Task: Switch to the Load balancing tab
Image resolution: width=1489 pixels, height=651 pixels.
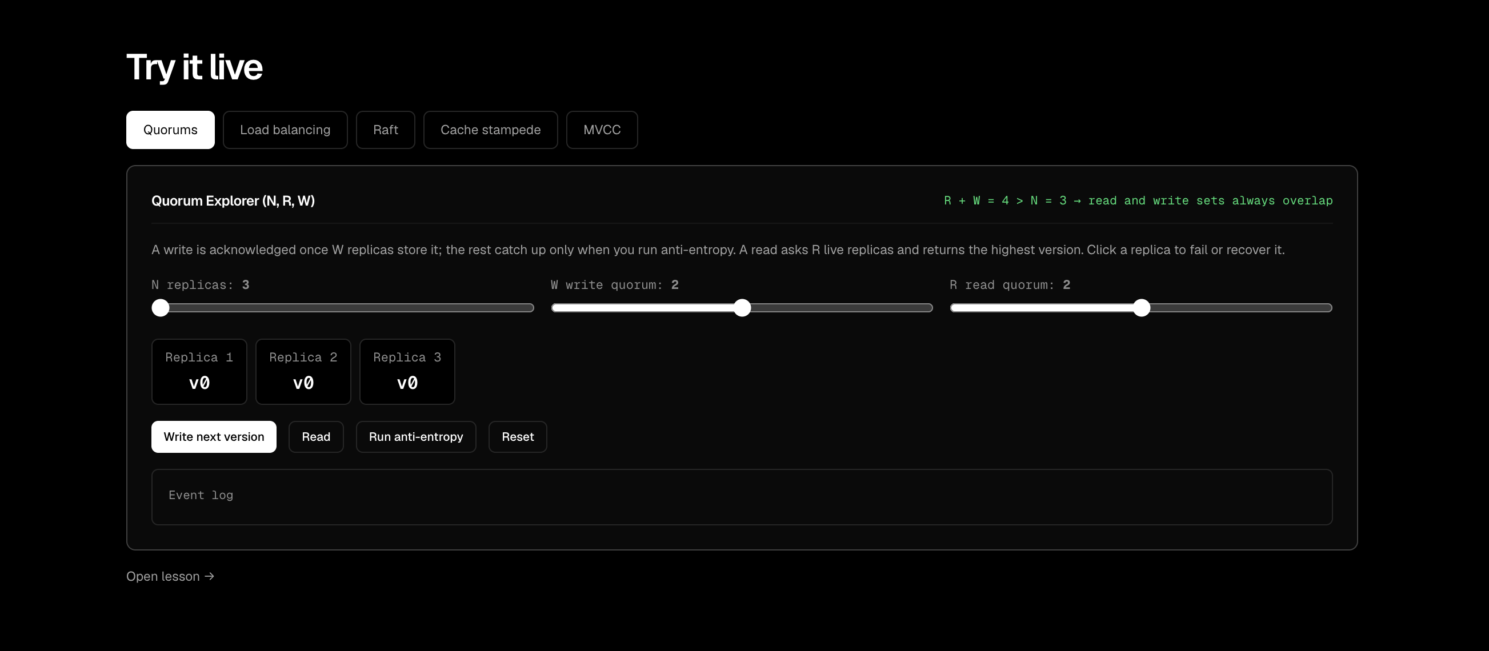Action: 285,130
